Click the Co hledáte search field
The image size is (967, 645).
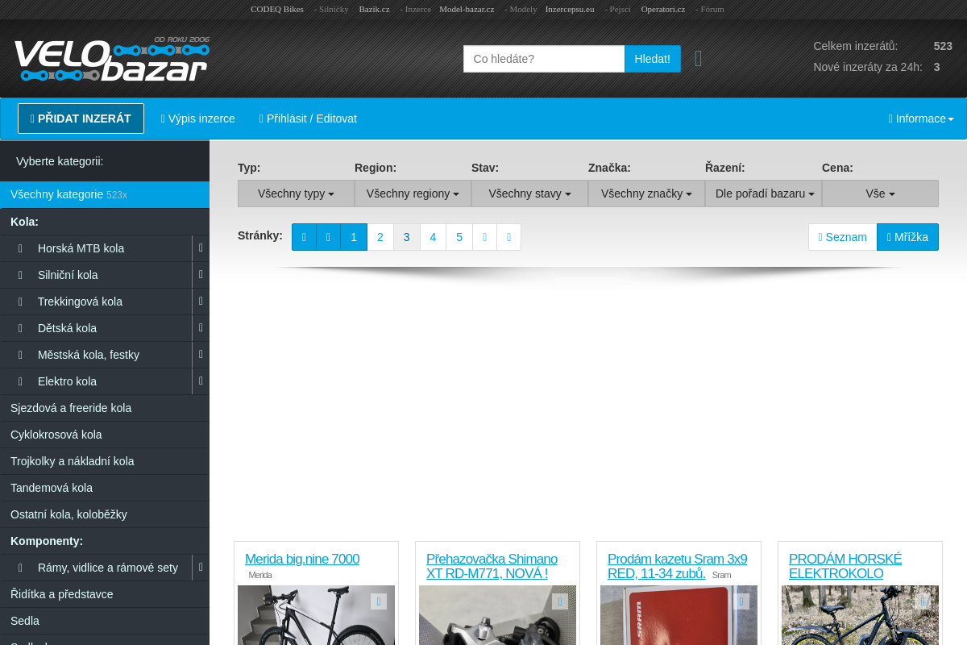coord(544,59)
